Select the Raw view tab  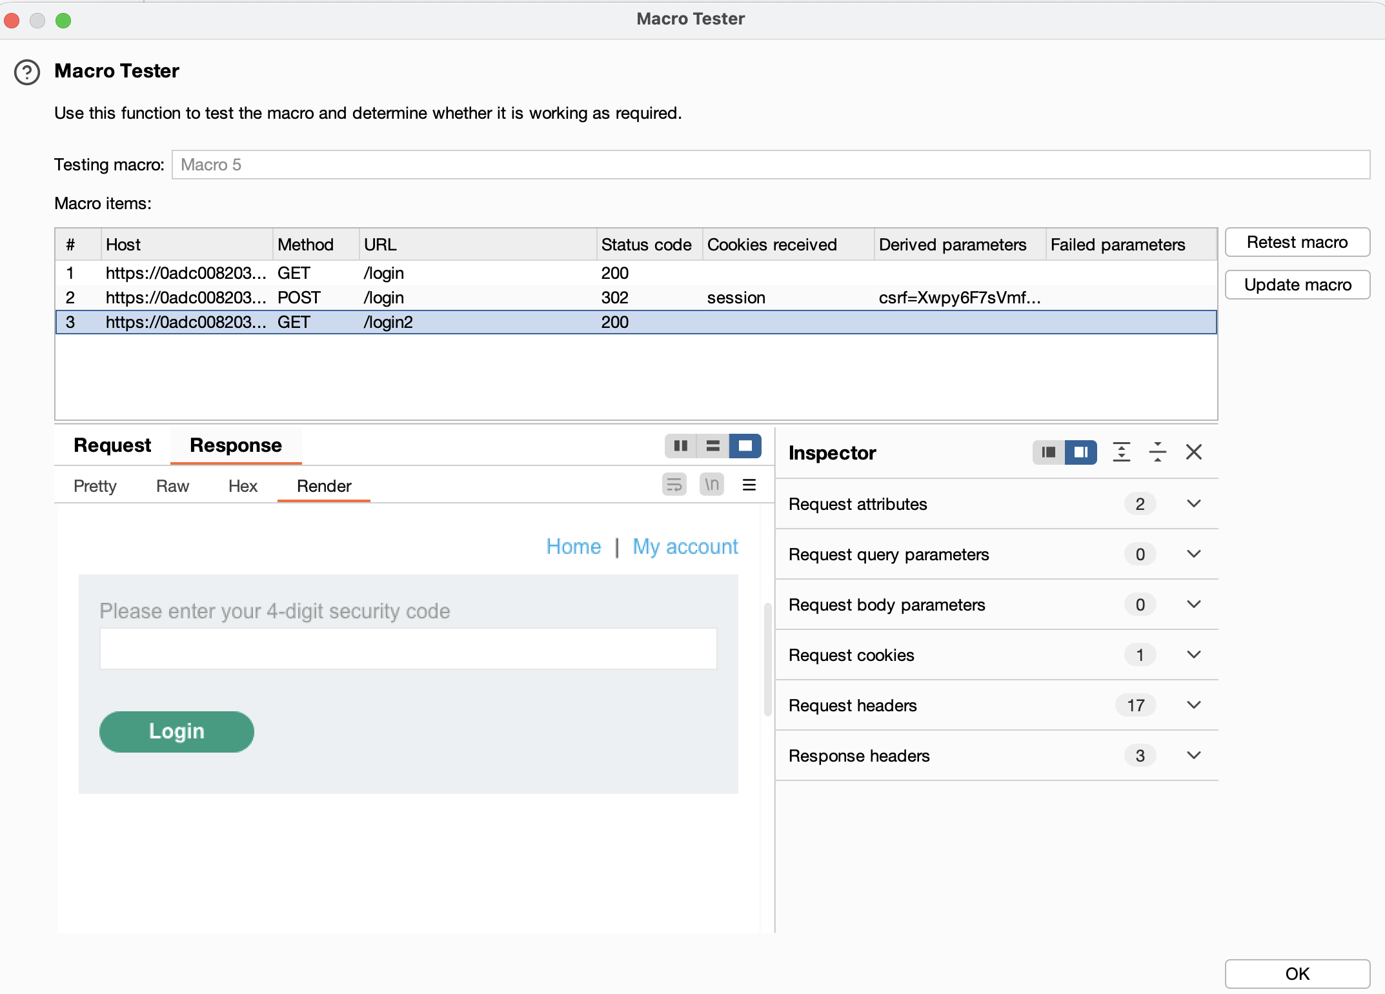point(172,486)
